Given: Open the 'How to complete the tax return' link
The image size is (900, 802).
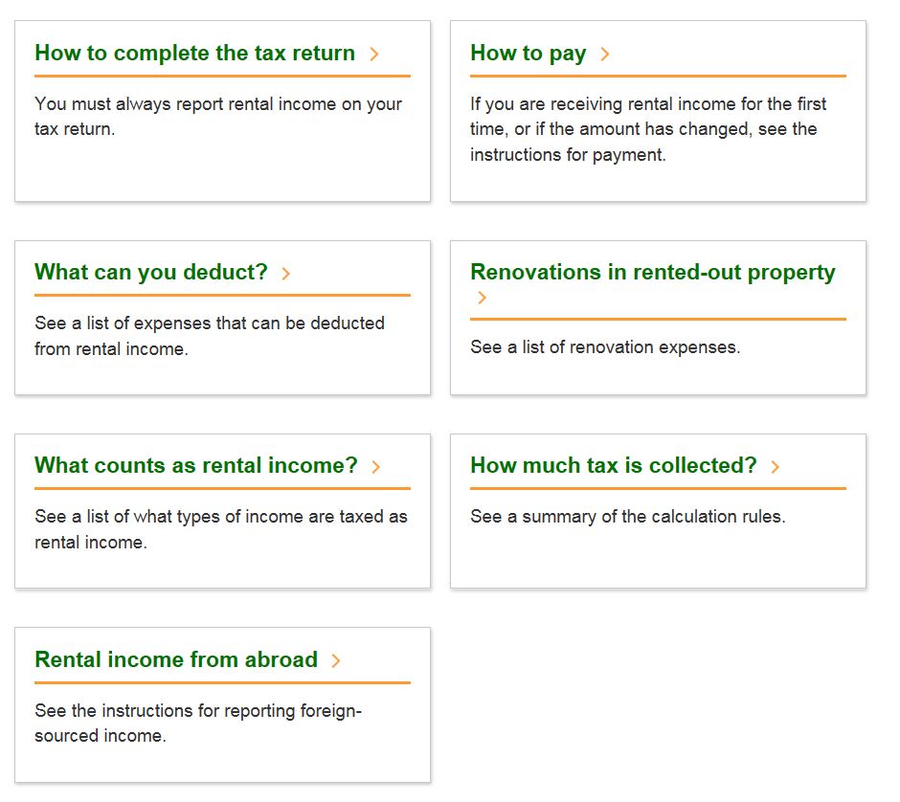Looking at the screenshot, I should click(194, 54).
